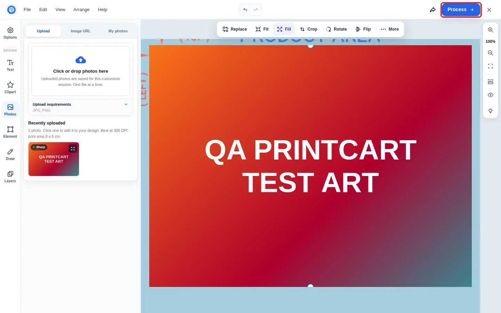Click the Printcart logo icon

[11, 10]
